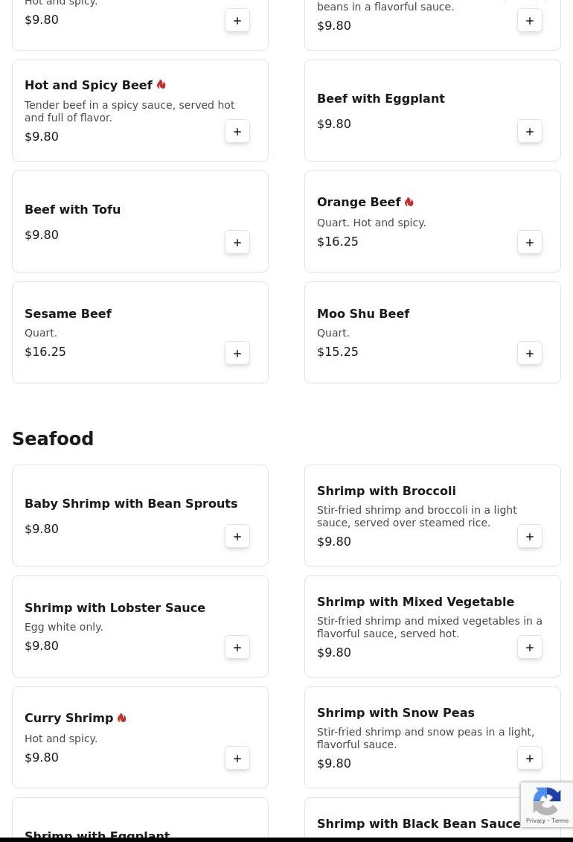Viewport: 573px width, 842px height.
Task: Open the Orange Beef item title
Action: (359, 202)
